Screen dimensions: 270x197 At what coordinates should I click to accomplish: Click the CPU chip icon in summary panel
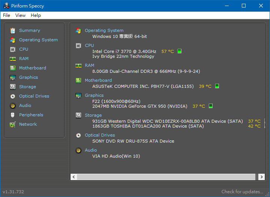point(78,46)
